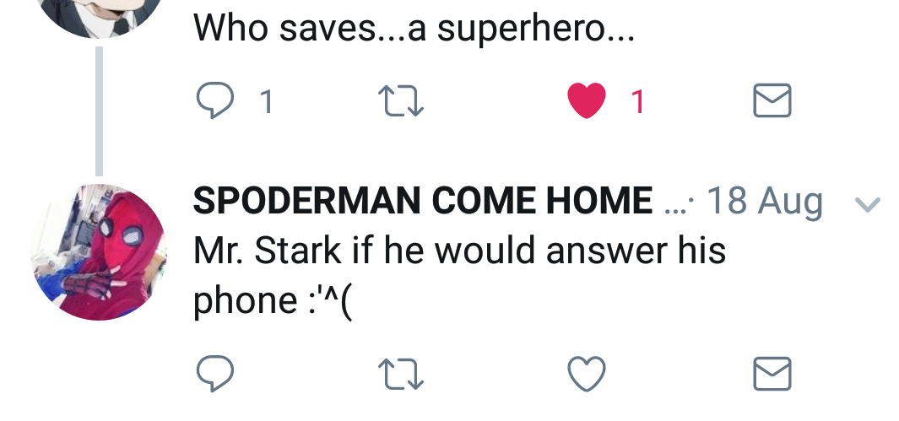
Task: Share superhero tweet via envelope icon
Action: 772,101
